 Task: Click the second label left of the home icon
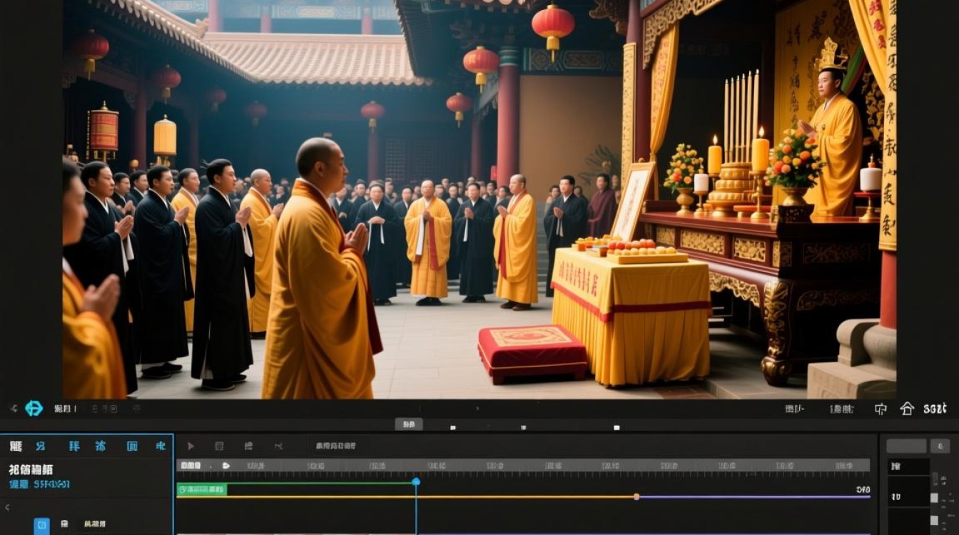[x=842, y=409]
